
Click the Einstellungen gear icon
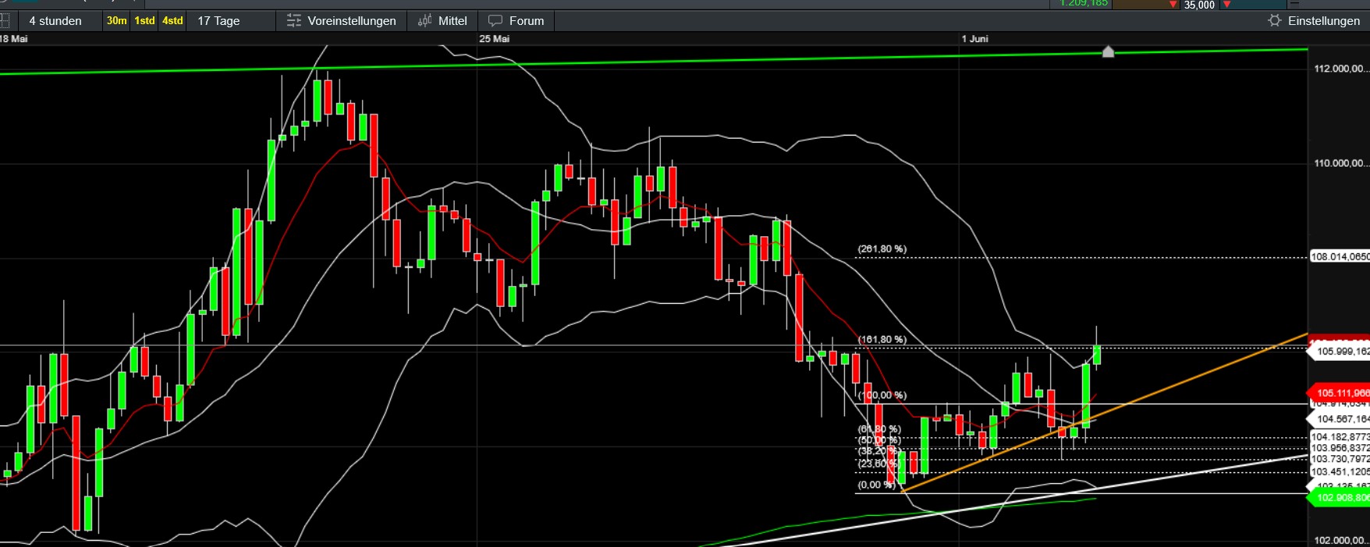[x=1275, y=20]
